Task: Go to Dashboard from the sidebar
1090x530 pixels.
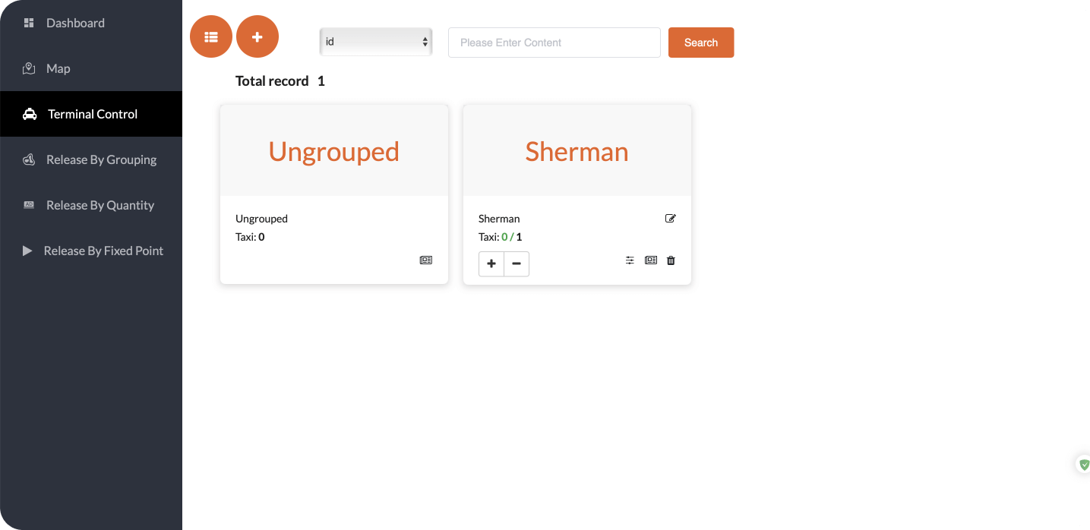Action: coord(74,23)
